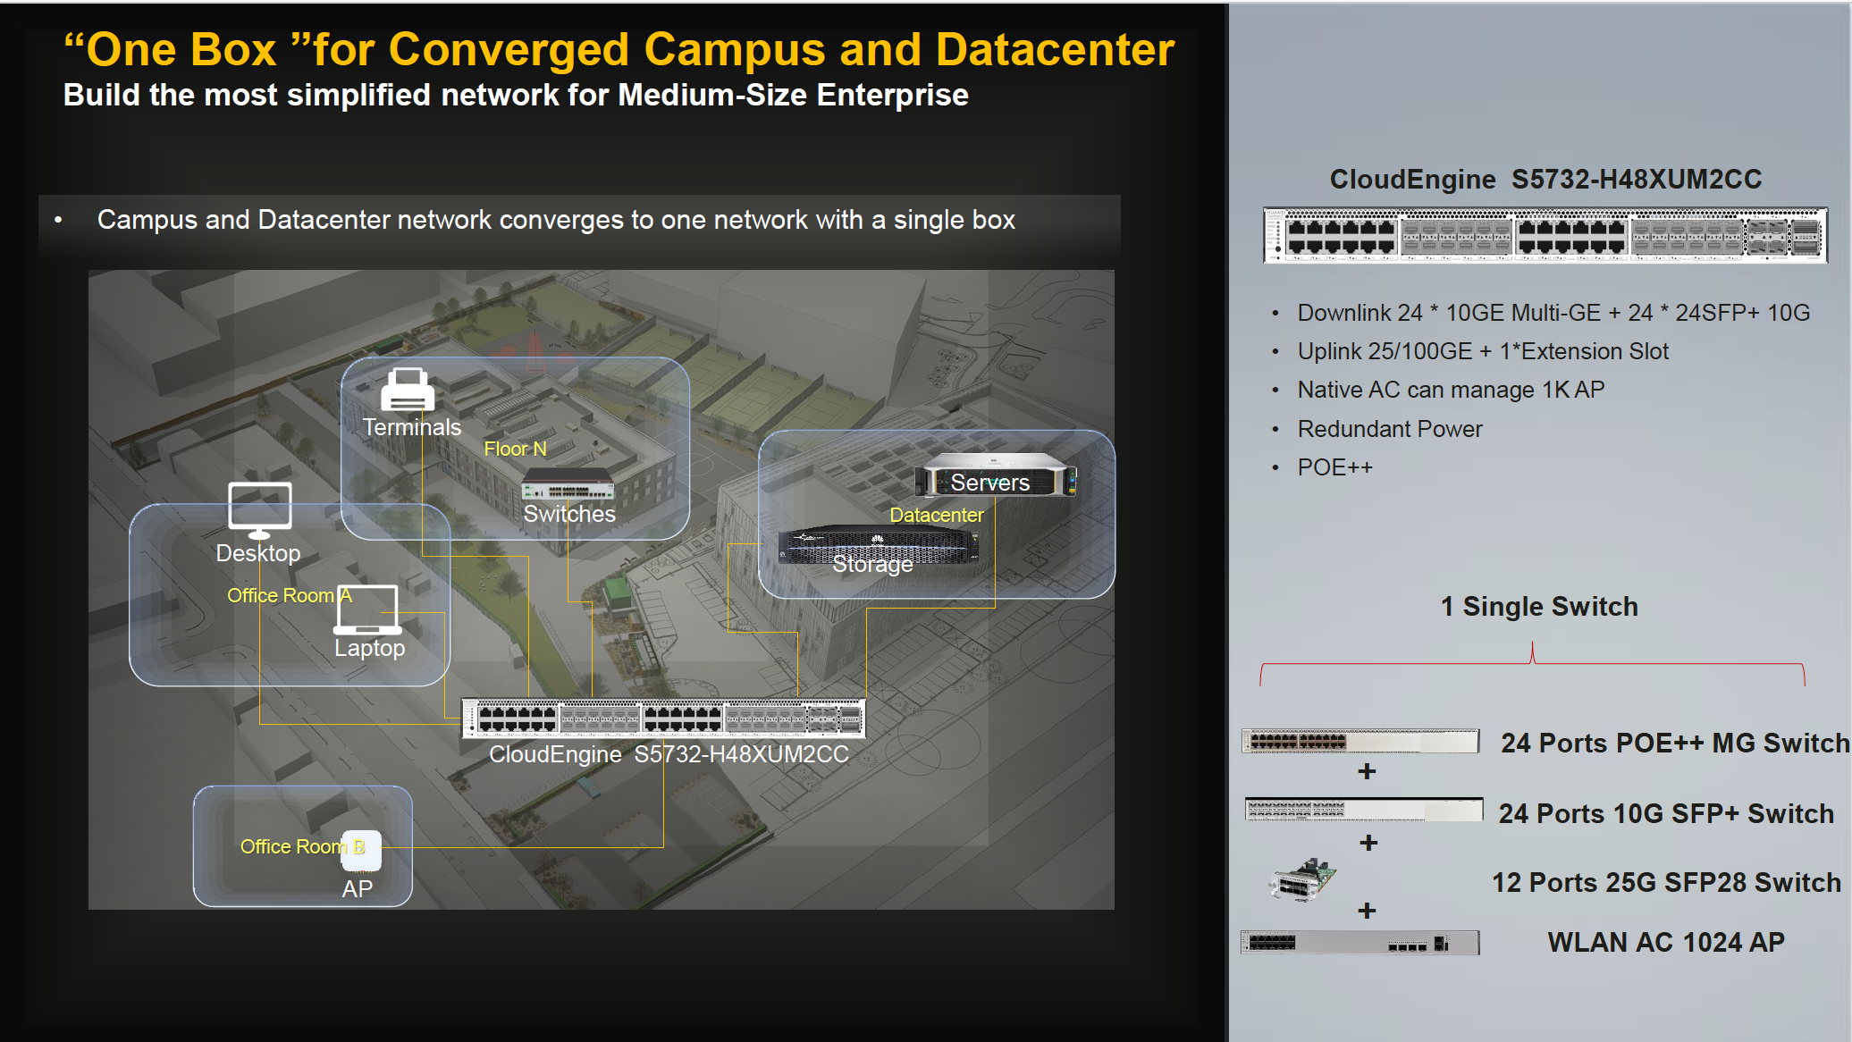Viewport: 1852px width, 1042px height.
Task: Click the 'Redundant Power' bullet
Action: (1390, 429)
